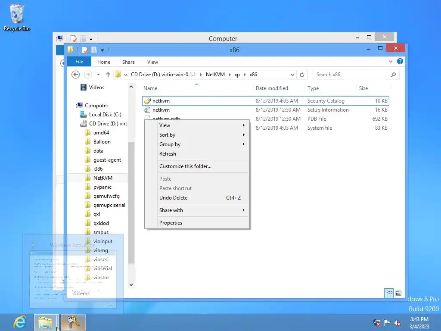Go up one folder level
441x331 pixels.
tap(108, 75)
